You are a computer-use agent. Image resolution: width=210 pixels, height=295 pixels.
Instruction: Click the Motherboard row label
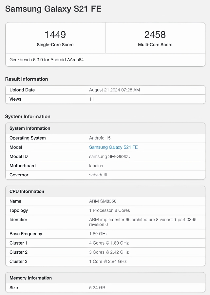click(23, 166)
